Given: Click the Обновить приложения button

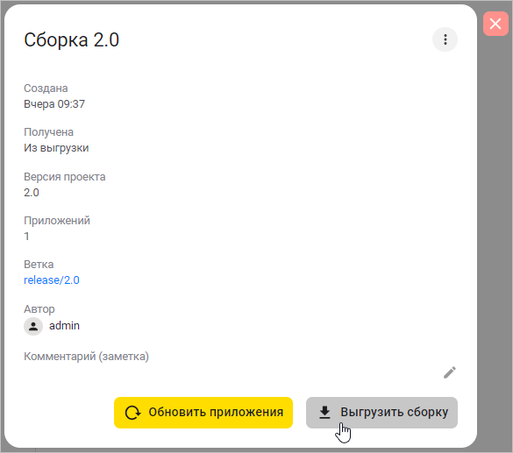Looking at the screenshot, I should tap(203, 413).
